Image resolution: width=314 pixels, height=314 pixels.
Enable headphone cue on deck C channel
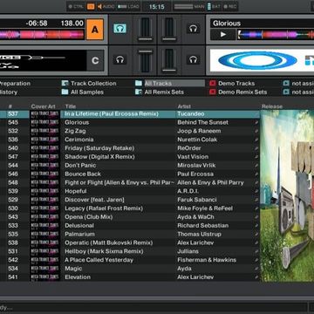(119, 59)
